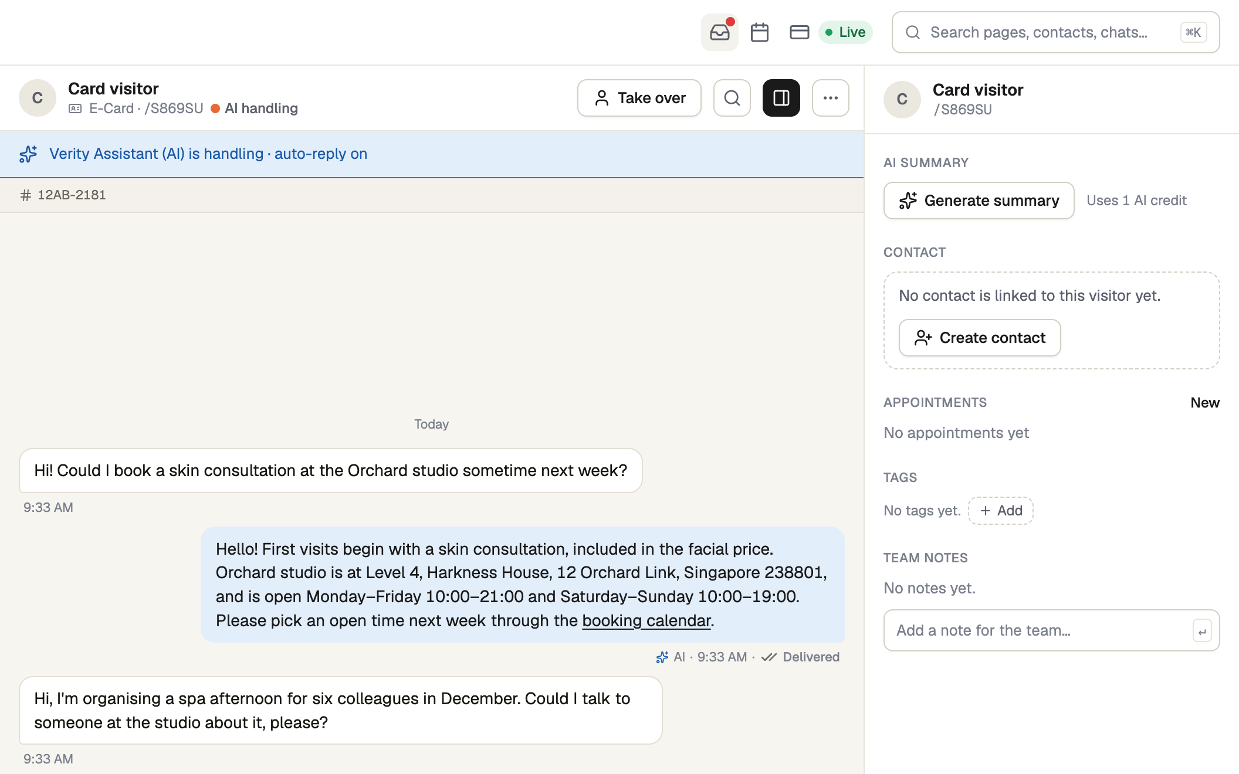Search within this conversation via magnifier icon
1239x774 pixels.
point(732,98)
